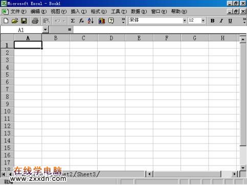
Task: Open the Paste Function fx icon
Action: [81, 21]
